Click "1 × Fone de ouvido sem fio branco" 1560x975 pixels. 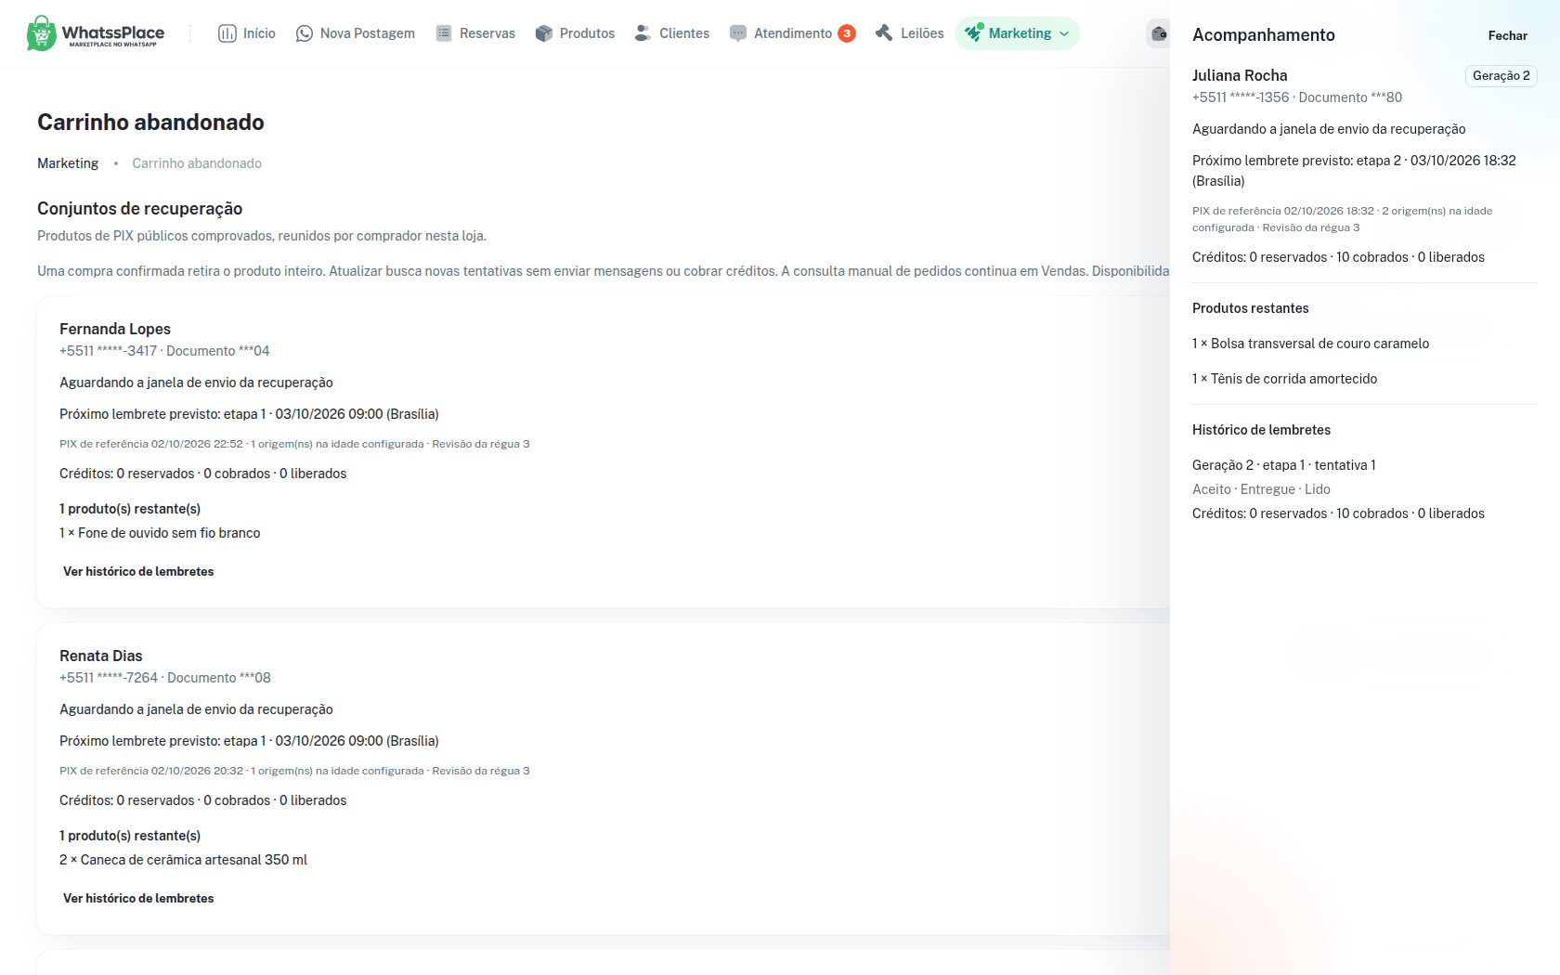click(160, 533)
